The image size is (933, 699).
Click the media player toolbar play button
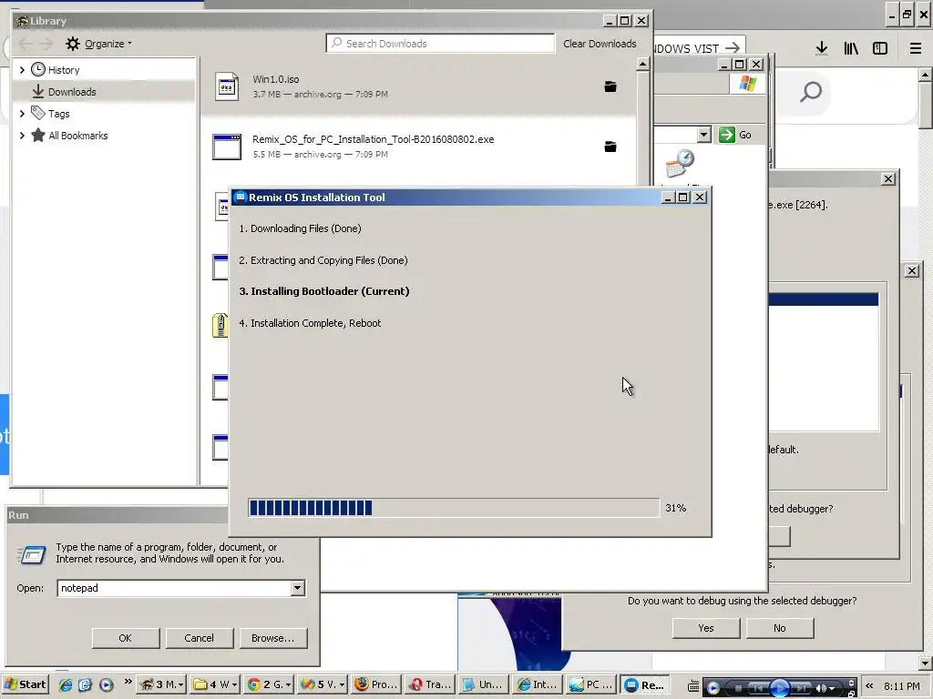pos(780,688)
